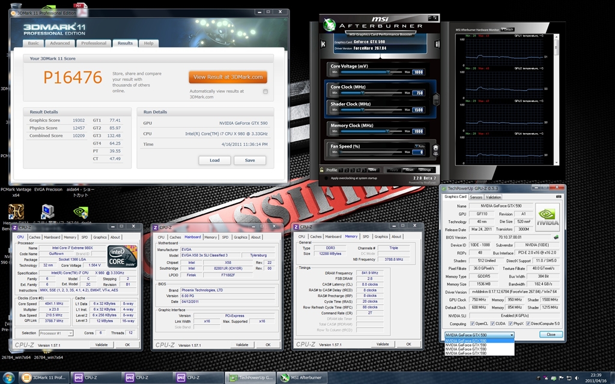Open the Windows Start orb
This screenshot has height=384, width=615.
click(8, 378)
